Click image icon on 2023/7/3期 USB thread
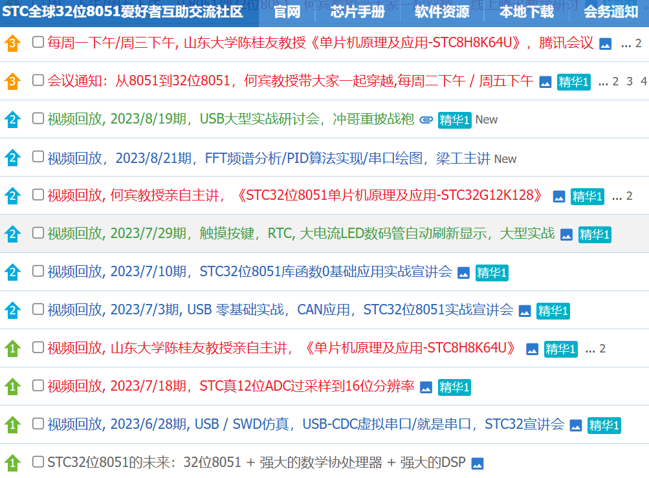The image size is (649, 478). tap(525, 311)
